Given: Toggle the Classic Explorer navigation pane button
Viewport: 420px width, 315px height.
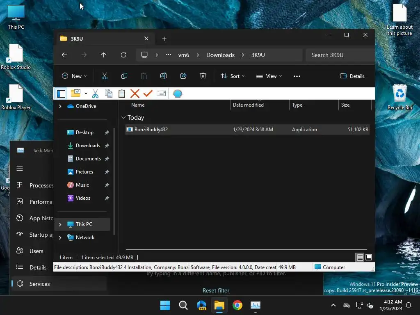Looking at the screenshot, I should tap(61, 94).
